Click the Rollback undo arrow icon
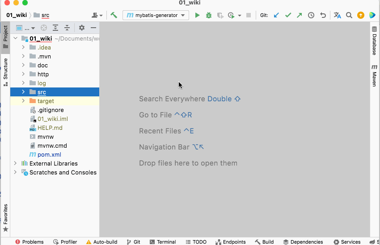The width and height of the screenshot is (380, 245). pos(323,15)
